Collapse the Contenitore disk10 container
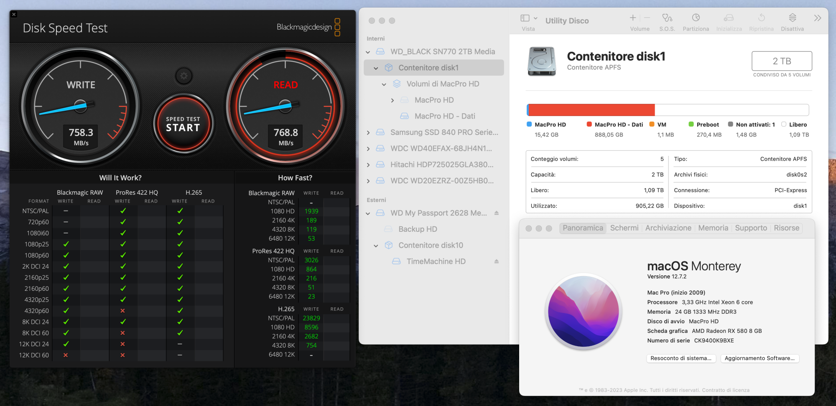The width and height of the screenshot is (836, 406). (x=376, y=246)
